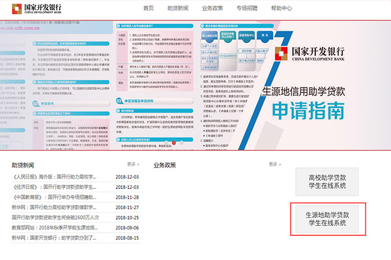Select the carousel dot left of red dot
The image size is (391, 260).
[x=166, y=143]
